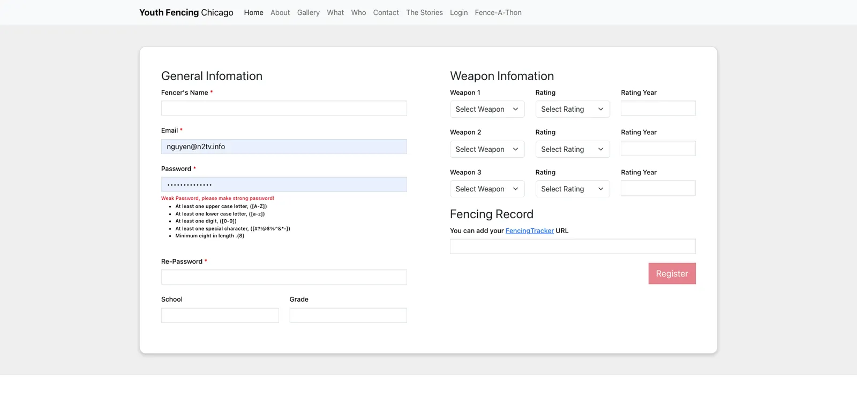Click the 'Weapon Infomation' heading
This screenshot has height=416, width=857.
[x=502, y=76]
